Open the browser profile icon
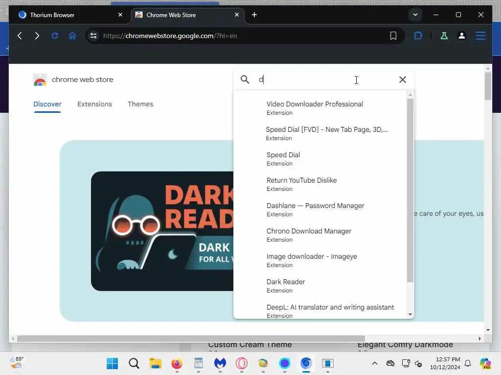Image resolution: width=501 pixels, height=375 pixels. pos(462,36)
